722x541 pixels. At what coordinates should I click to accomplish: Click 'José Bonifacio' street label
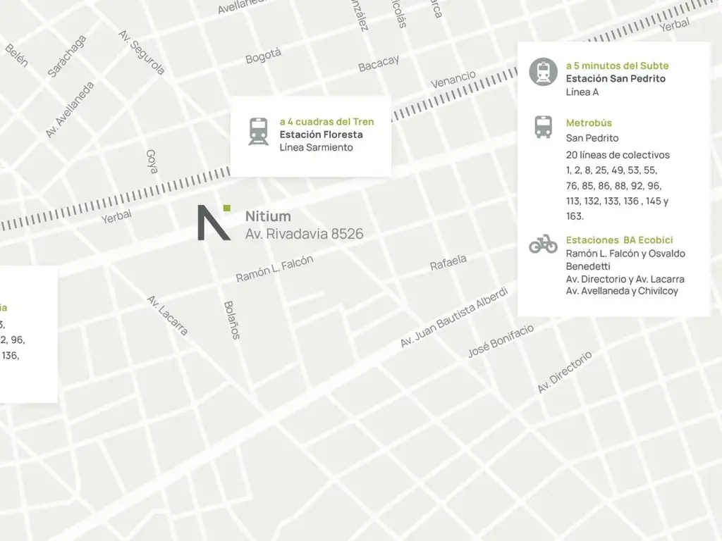click(x=501, y=341)
